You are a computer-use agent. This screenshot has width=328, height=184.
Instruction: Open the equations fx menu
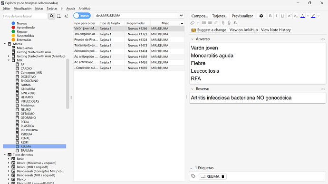coord(235,23)
